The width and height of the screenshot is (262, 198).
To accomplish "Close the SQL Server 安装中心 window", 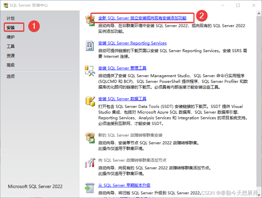I will coord(253,5).
